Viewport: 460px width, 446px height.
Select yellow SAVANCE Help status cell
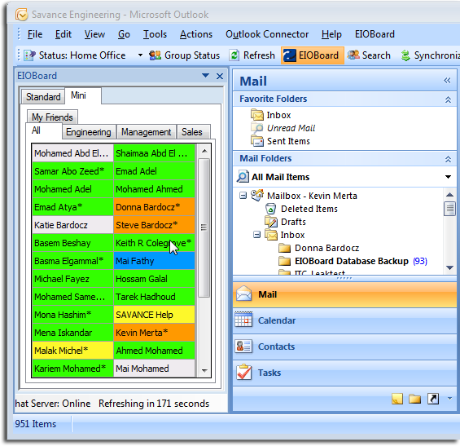[154, 315]
